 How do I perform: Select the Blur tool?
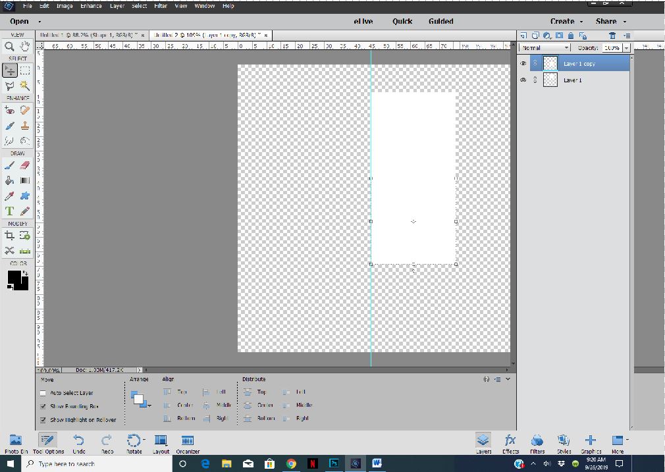[x=9, y=141]
